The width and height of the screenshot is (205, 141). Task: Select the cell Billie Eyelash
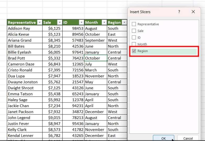pos(25,52)
